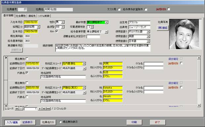Uncheck the RH- checkbox
This screenshot has width=205, height=127.
(57, 31)
